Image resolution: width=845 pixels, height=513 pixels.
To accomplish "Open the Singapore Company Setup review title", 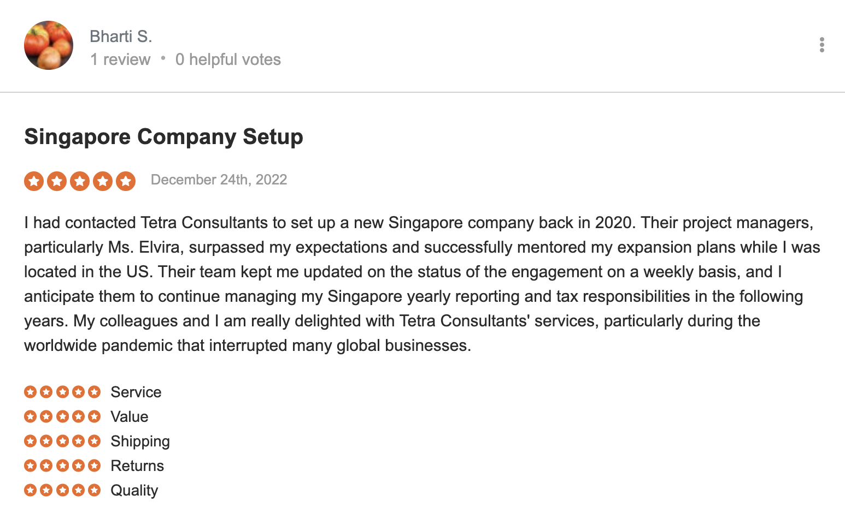I will point(163,137).
